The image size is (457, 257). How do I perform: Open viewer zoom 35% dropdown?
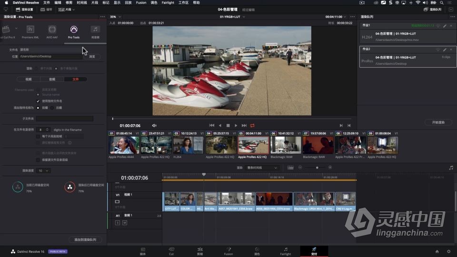click(115, 17)
